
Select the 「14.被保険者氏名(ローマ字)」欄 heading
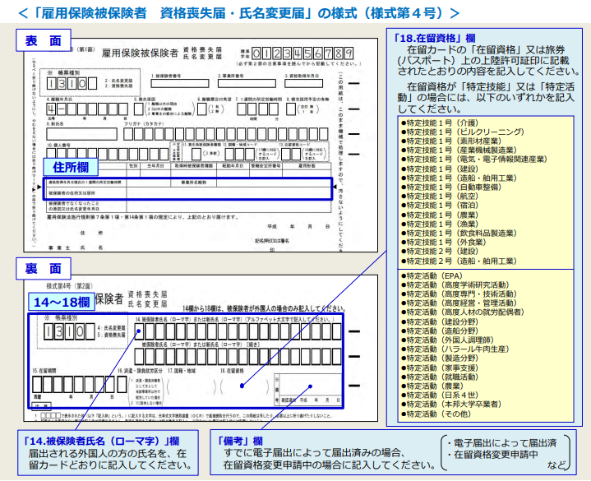coord(101,441)
